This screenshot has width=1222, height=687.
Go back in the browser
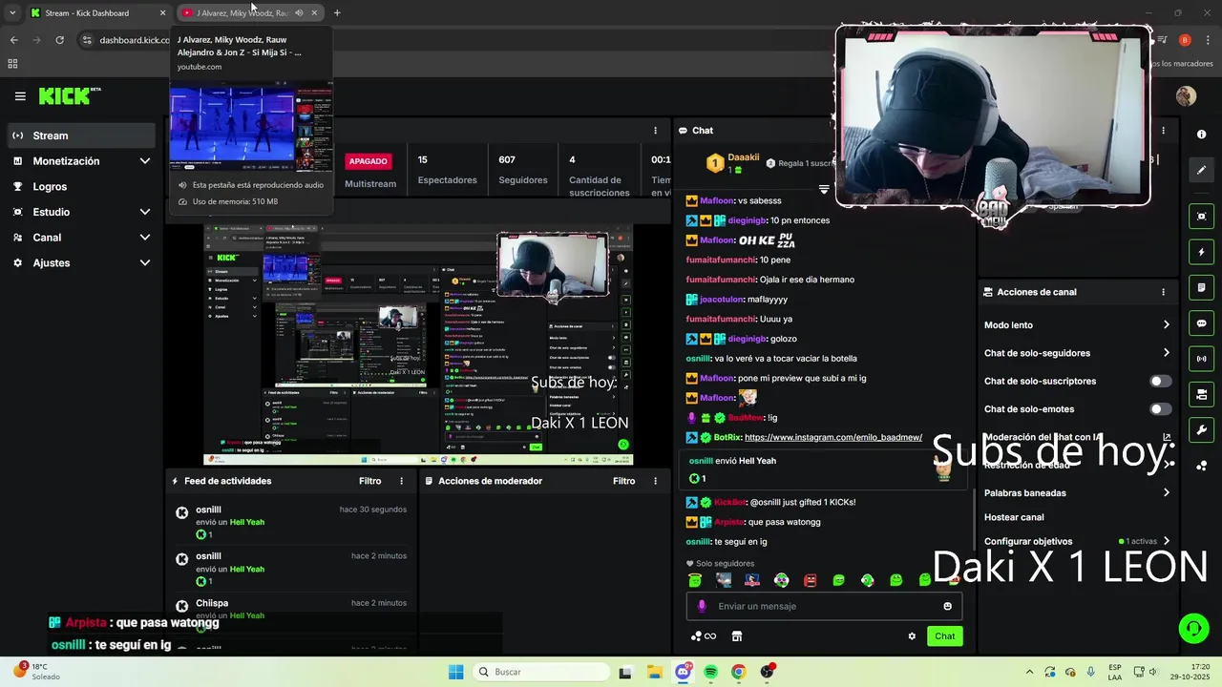(13, 40)
